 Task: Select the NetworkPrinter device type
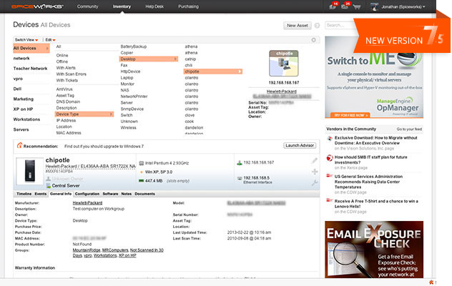134,97
